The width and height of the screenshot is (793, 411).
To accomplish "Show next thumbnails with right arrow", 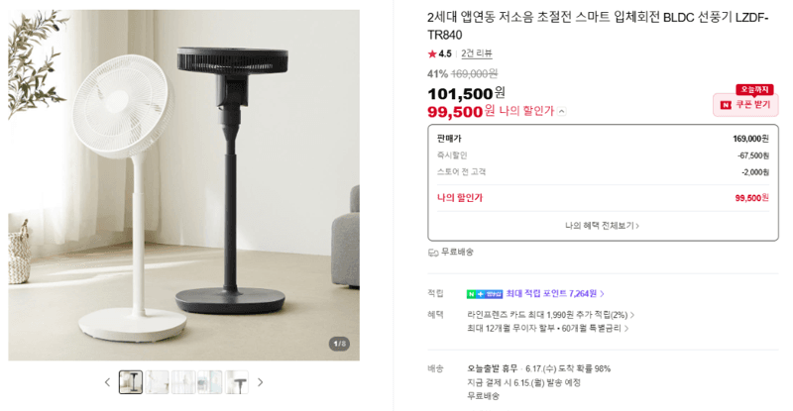I will tap(261, 382).
